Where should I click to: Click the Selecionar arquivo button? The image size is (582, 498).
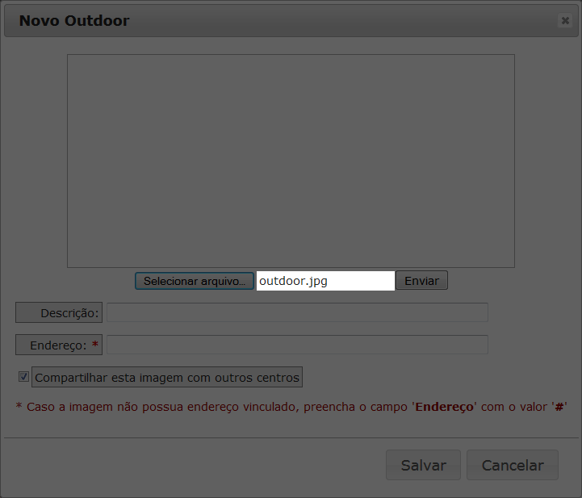click(x=195, y=281)
